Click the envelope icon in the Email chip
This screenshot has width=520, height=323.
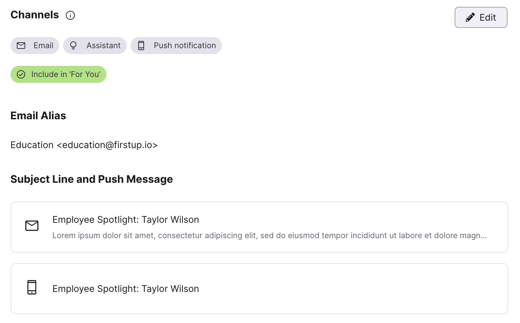click(21, 46)
